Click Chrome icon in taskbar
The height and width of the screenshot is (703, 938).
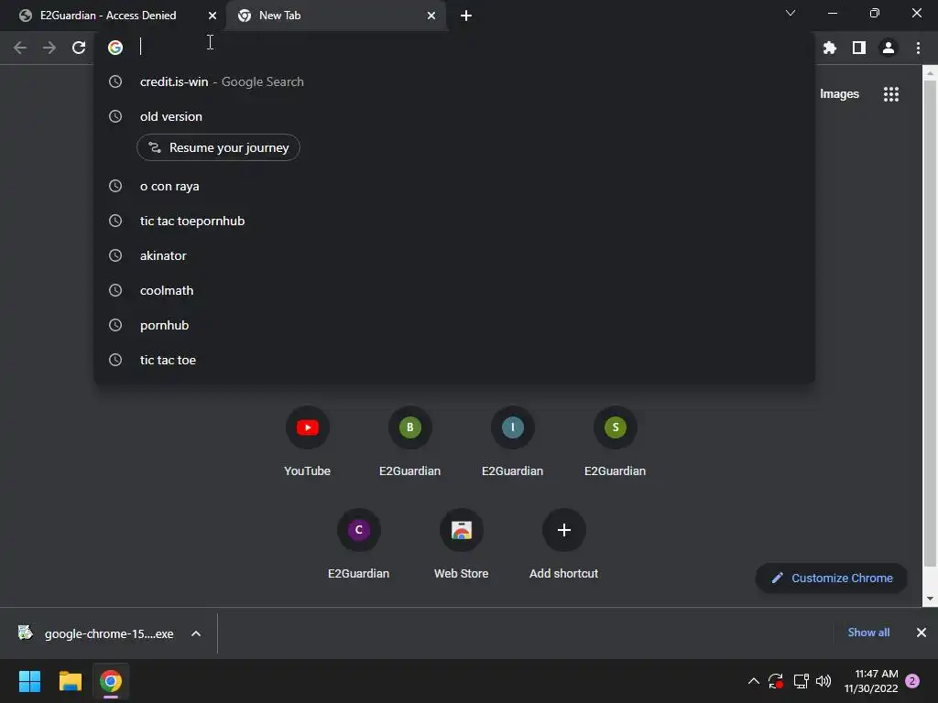pos(111,681)
